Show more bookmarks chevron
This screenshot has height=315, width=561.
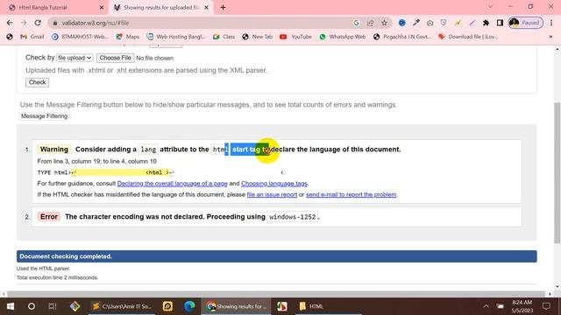pyautogui.click(x=551, y=37)
